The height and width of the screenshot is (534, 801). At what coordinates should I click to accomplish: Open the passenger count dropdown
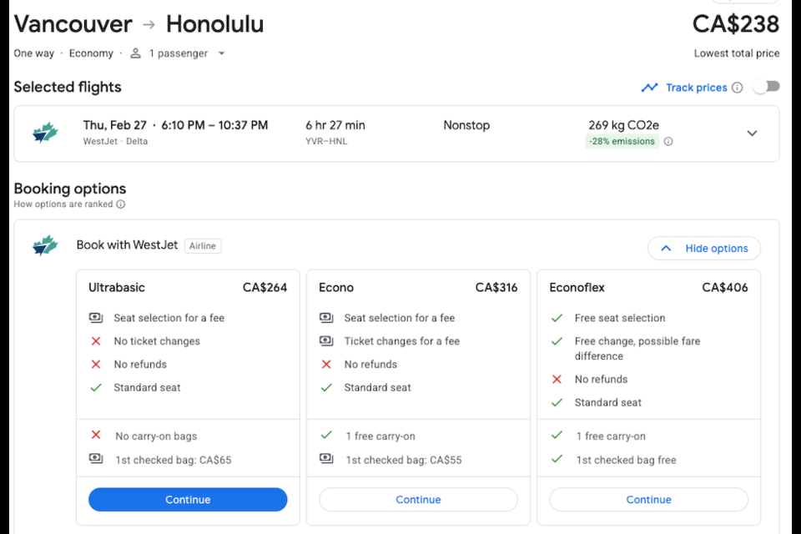pyautogui.click(x=221, y=53)
